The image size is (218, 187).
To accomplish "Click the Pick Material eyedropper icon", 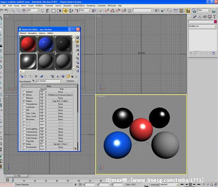I will 34,81.
